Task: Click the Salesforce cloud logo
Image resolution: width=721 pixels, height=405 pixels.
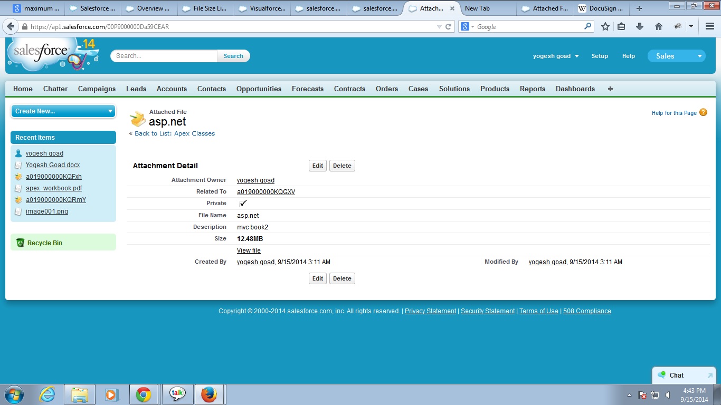Action: pos(53,54)
